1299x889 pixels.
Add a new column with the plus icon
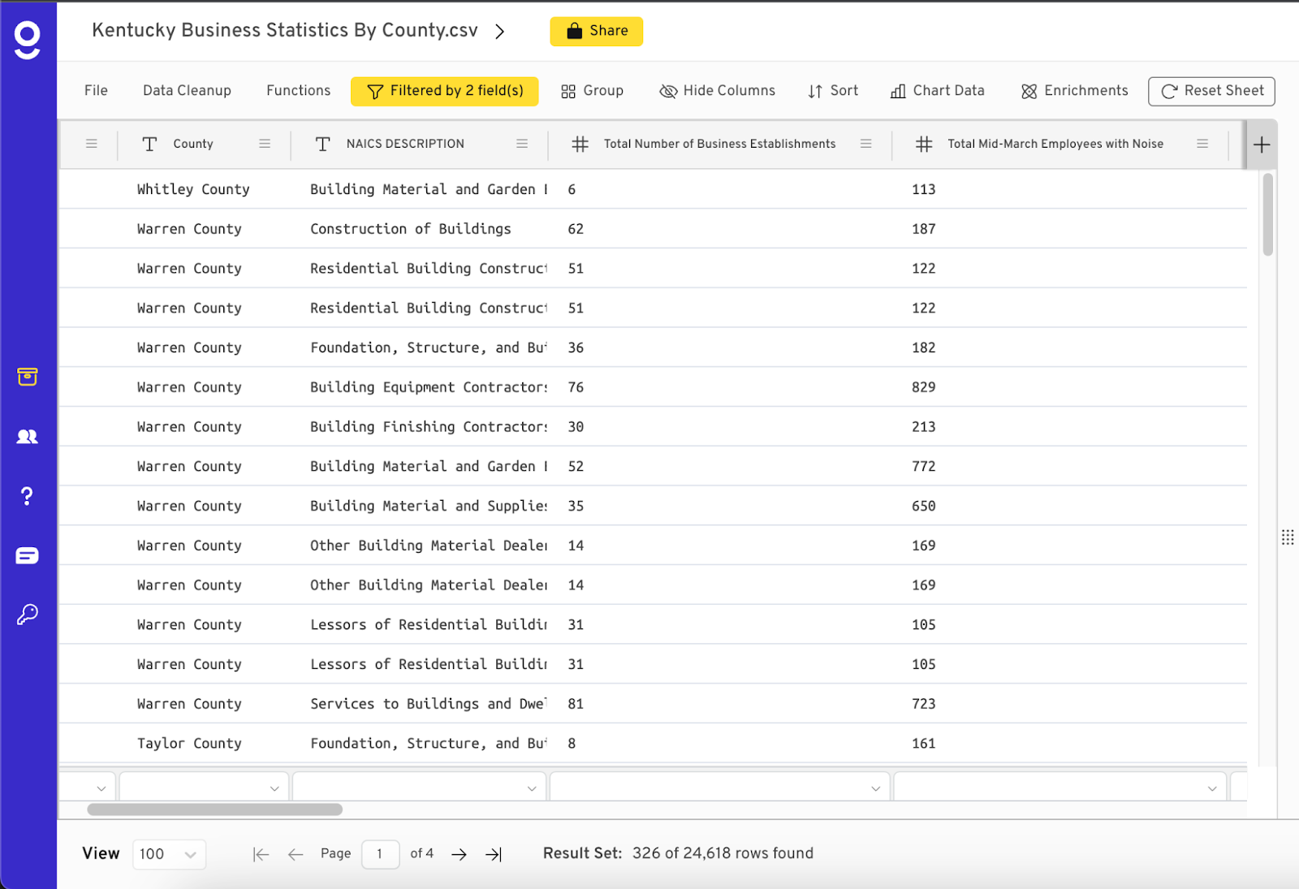[x=1262, y=144]
